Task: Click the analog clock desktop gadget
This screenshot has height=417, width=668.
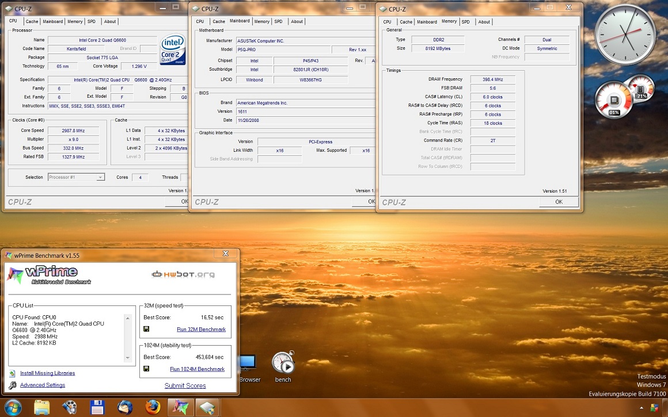Action: coord(625,35)
